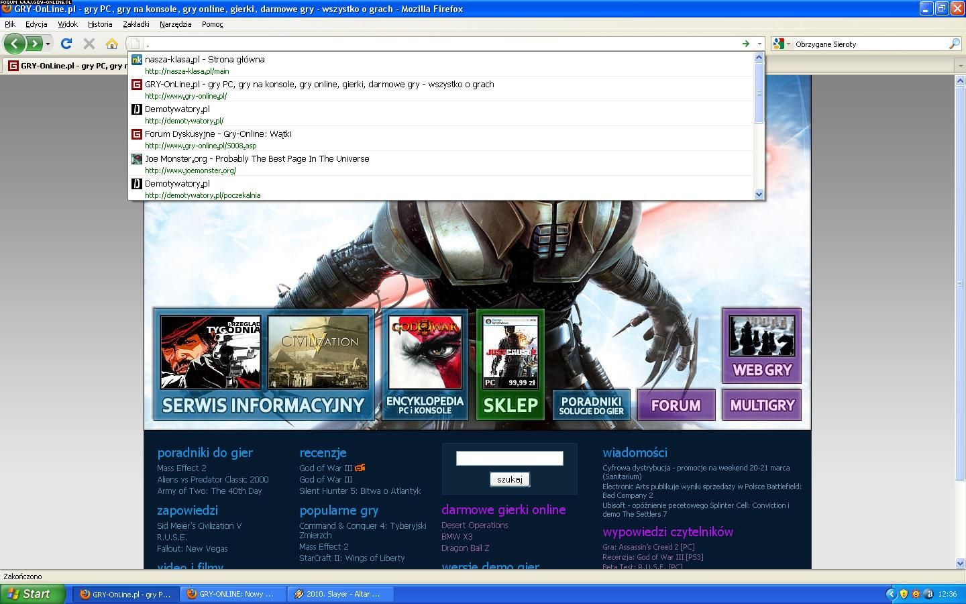The height and width of the screenshot is (604, 966).
Task: Open Aliens vs Predator Classic 2000 link
Action: [x=213, y=480]
